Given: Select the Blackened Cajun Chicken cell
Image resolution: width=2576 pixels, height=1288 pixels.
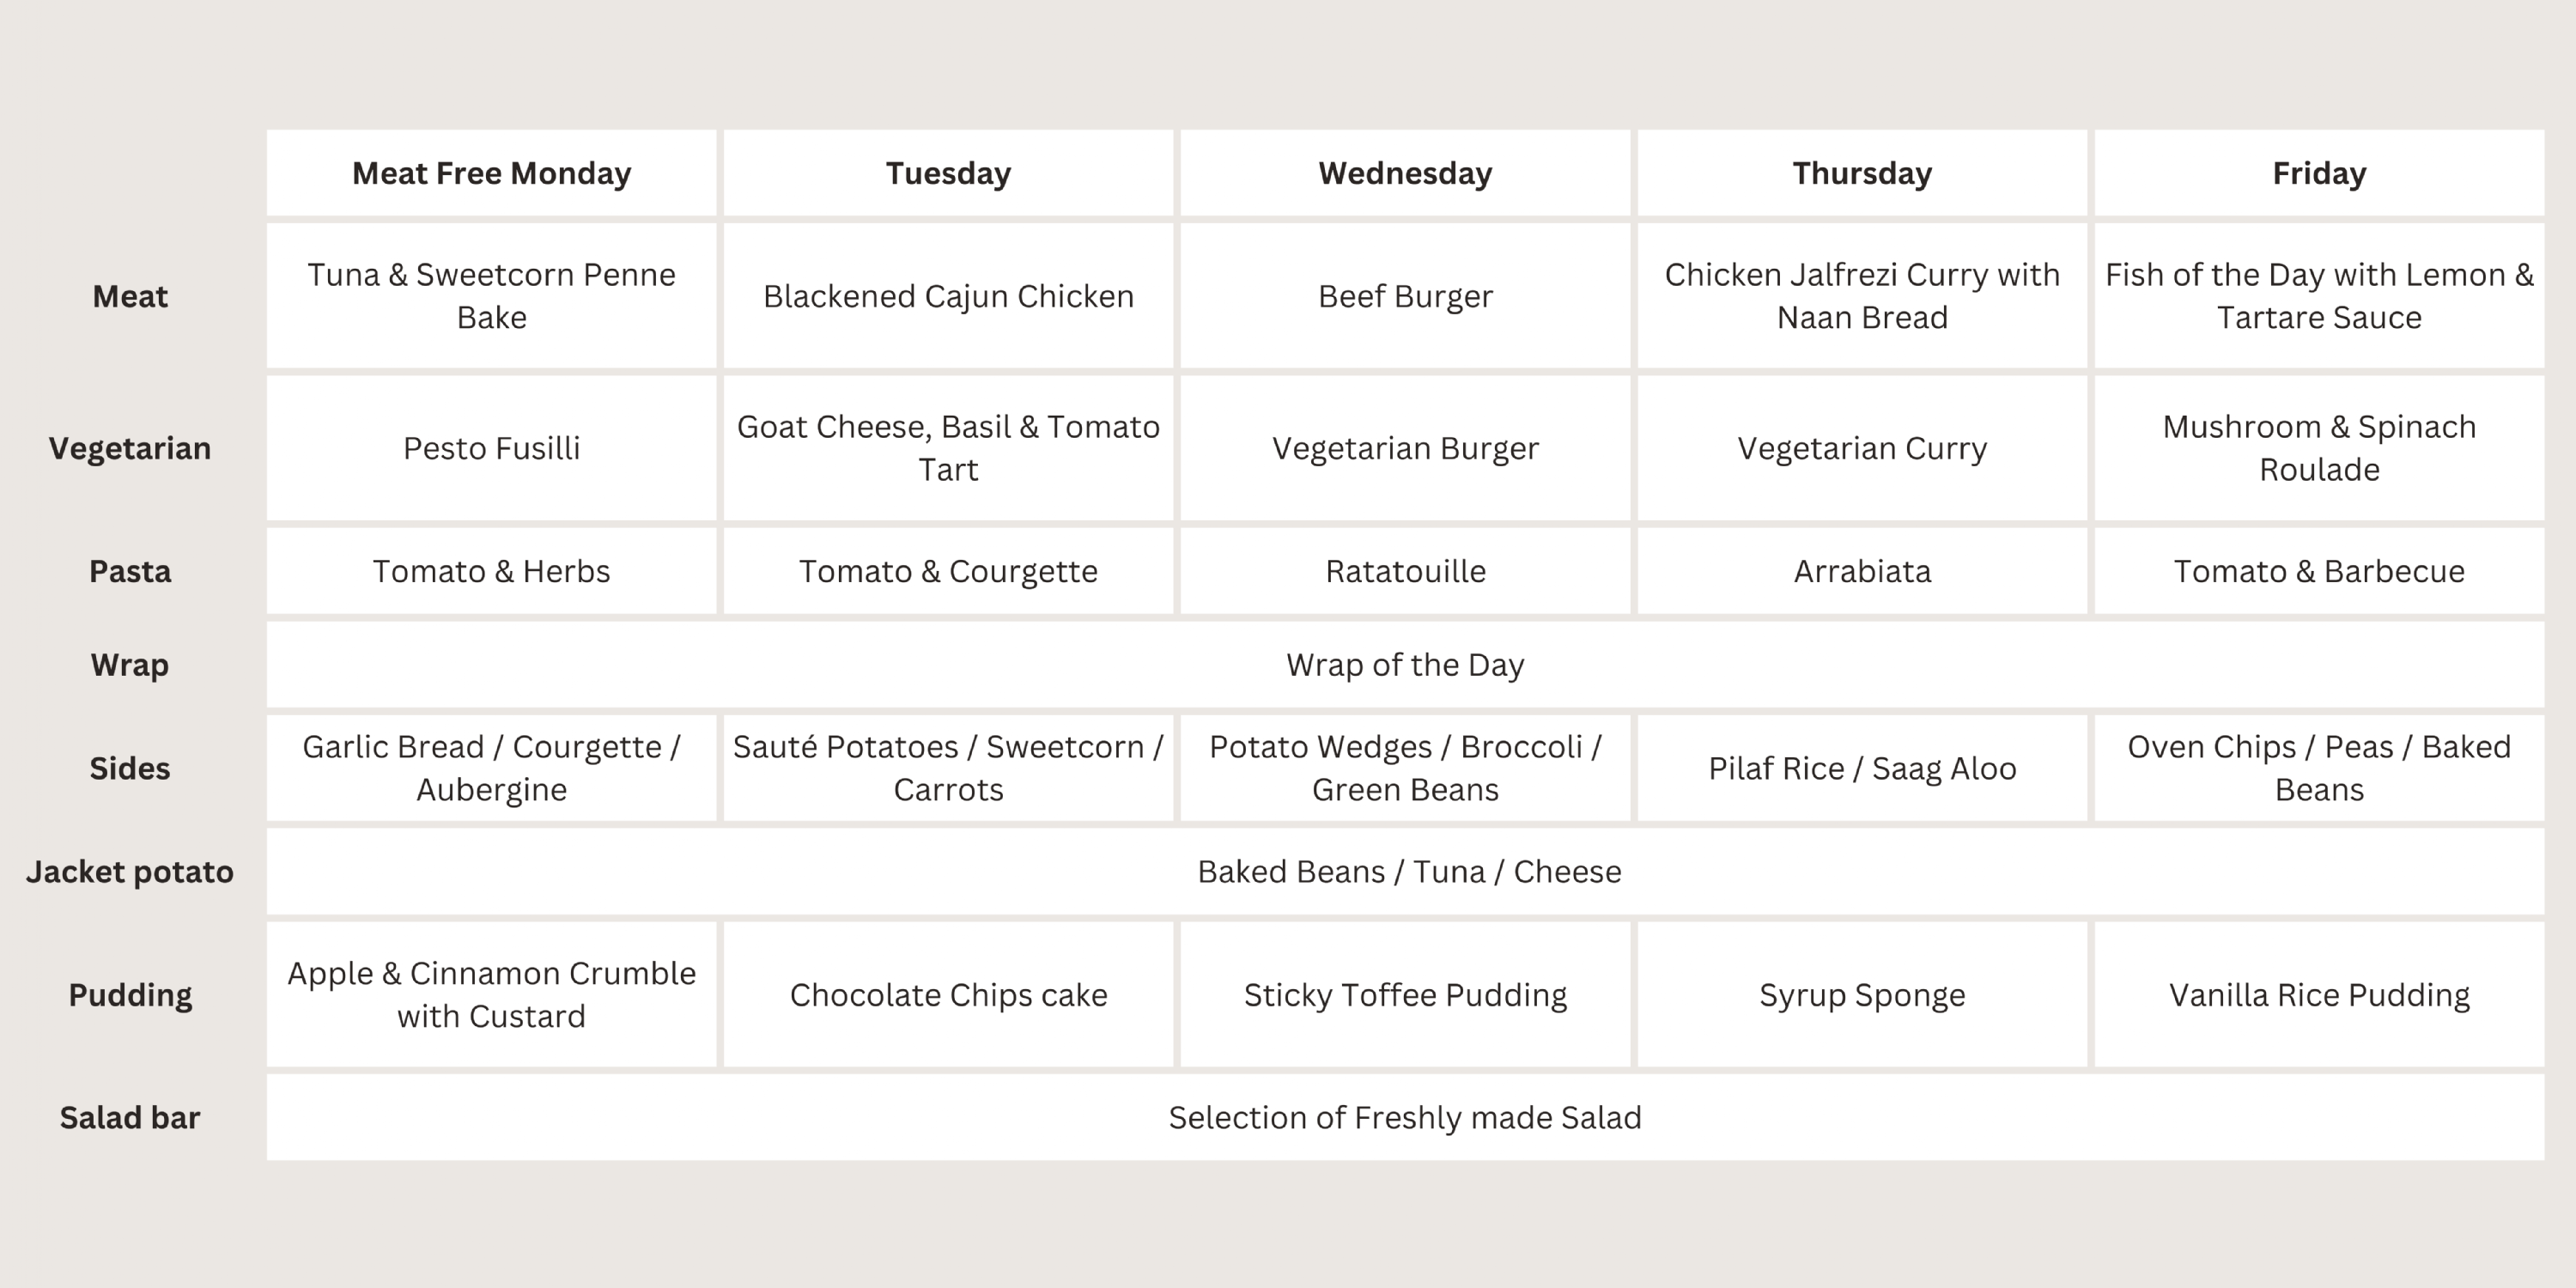Looking at the screenshot, I should [x=948, y=296].
